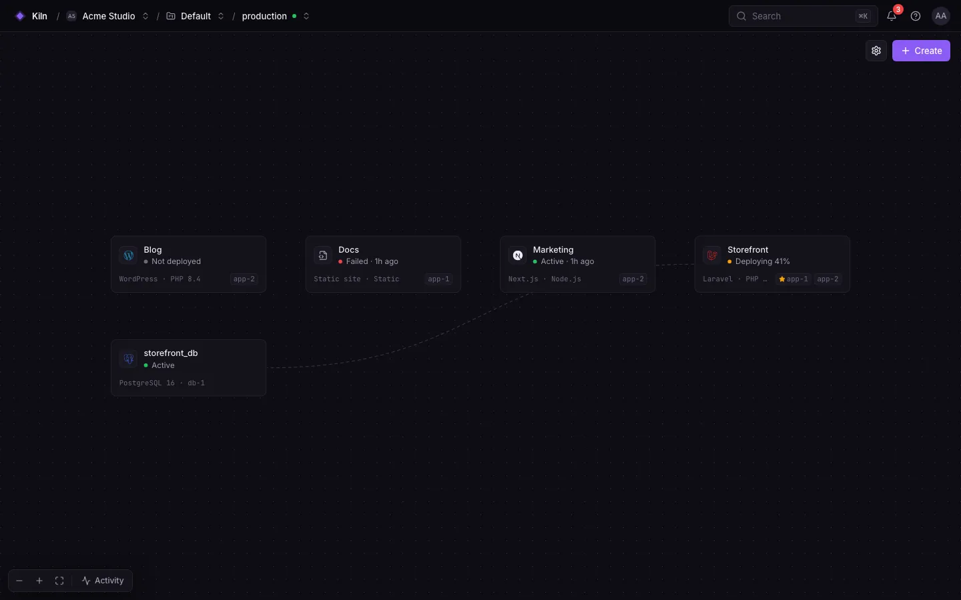Open the Docs service card title
This screenshot has width=961, height=600.
[x=348, y=250]
